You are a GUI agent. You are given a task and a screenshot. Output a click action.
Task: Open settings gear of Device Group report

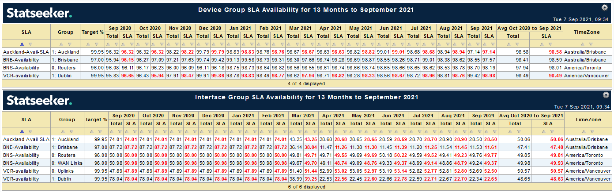[x=605, y=7]
